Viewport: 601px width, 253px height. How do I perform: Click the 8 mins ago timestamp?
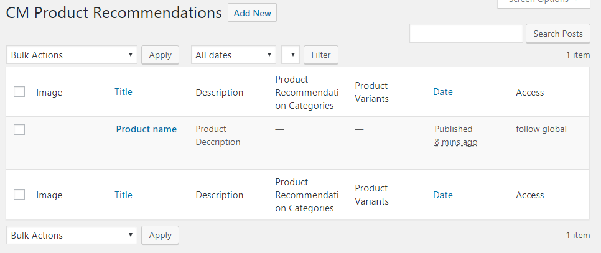pos(455,142)
